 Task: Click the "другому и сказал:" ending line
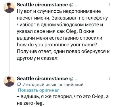point(38,58)
